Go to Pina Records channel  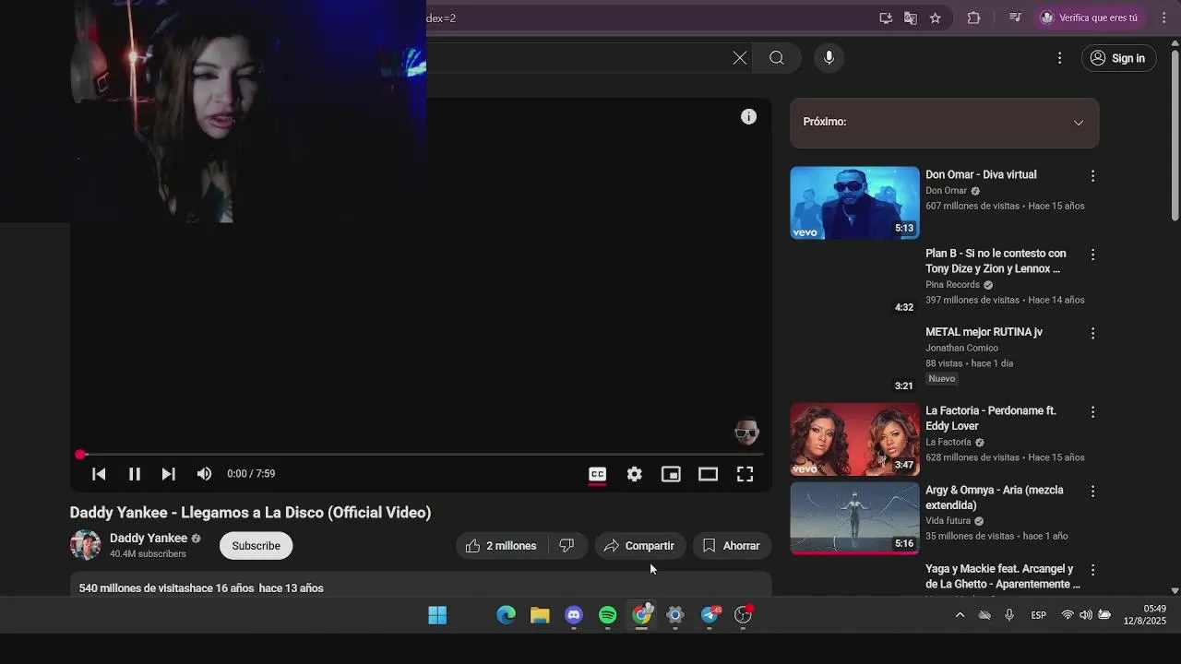tap(952, 285)
